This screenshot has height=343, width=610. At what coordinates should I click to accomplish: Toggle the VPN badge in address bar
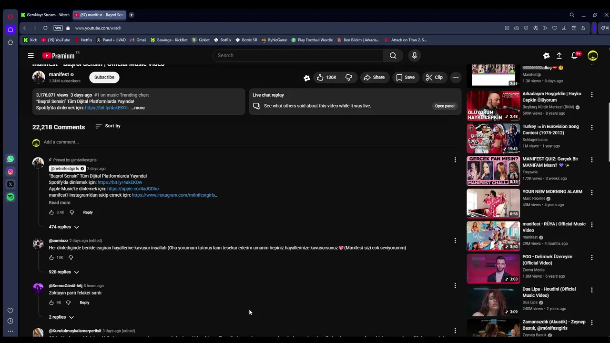coord(58,28)
